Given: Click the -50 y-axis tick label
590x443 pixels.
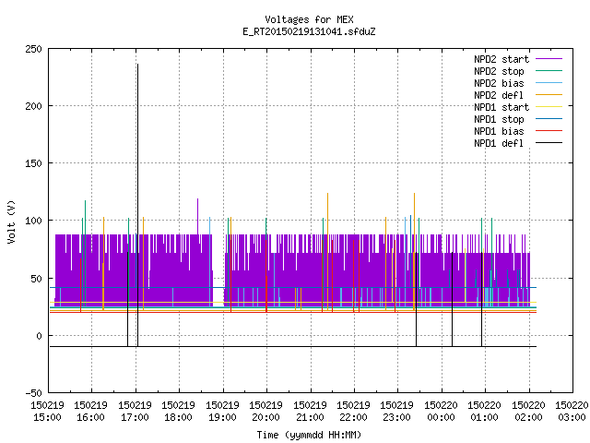Looking at the screenshot, I should point(33,393).
